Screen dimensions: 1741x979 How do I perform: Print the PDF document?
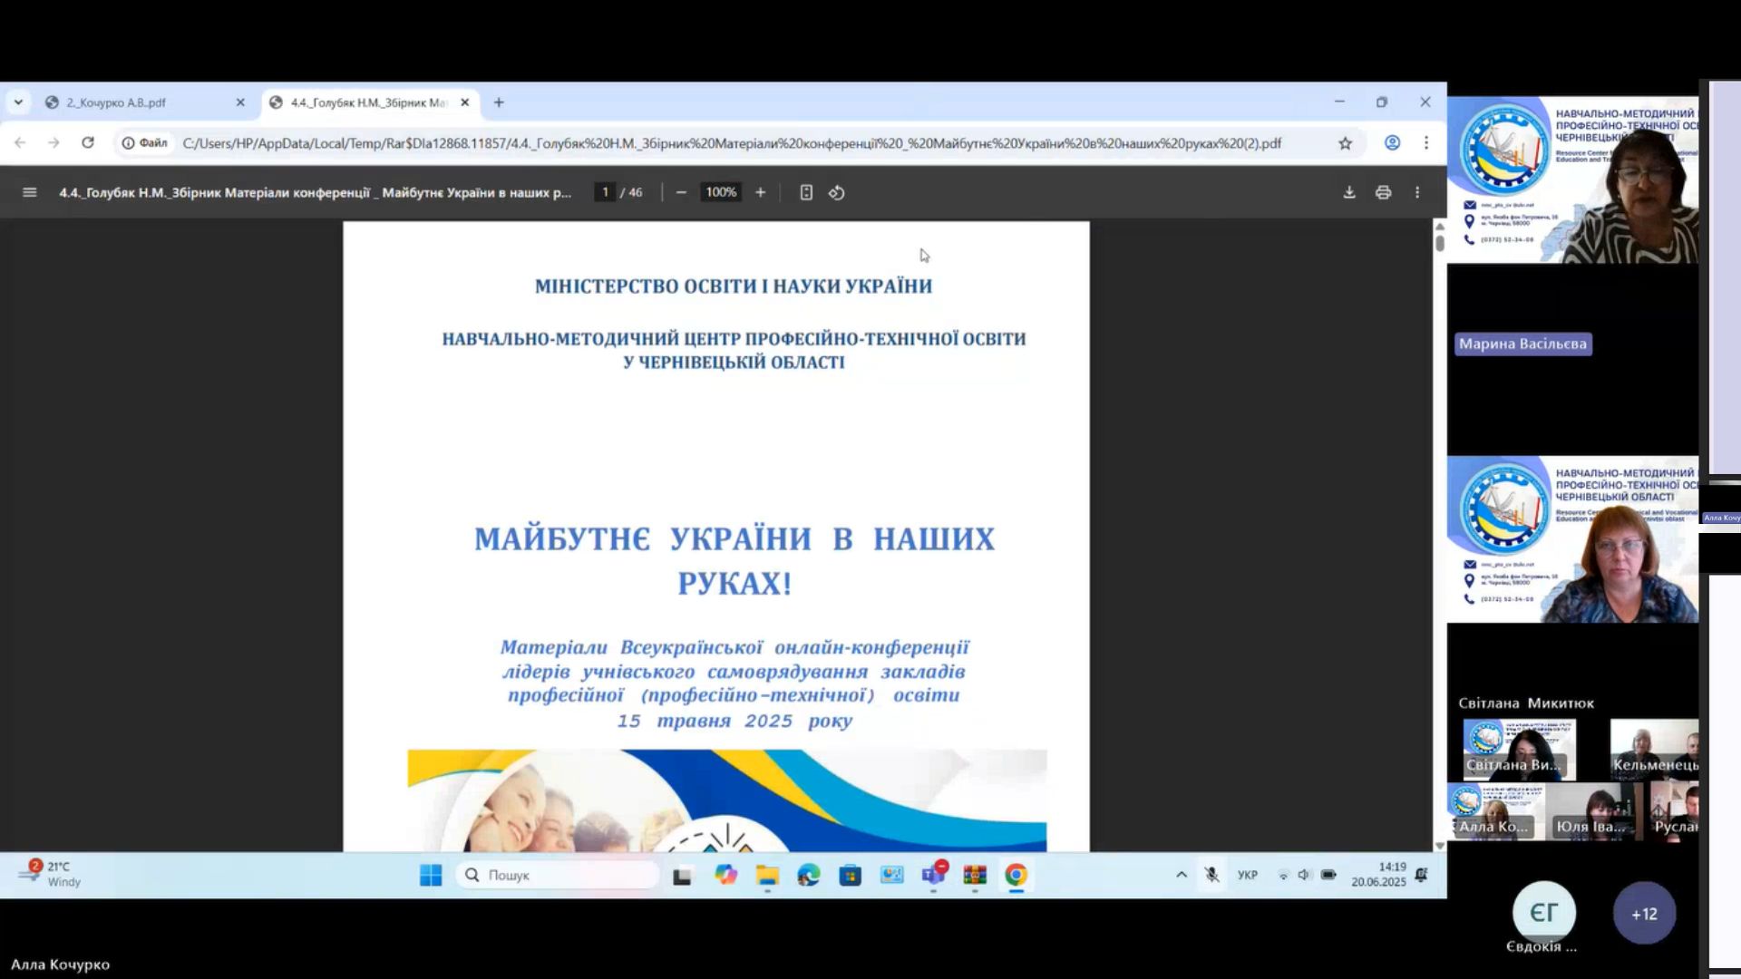(x=1383, y=192)
